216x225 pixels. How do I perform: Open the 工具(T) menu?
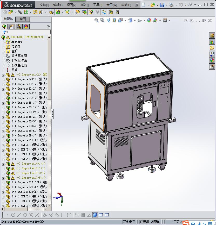pos(98,5)
